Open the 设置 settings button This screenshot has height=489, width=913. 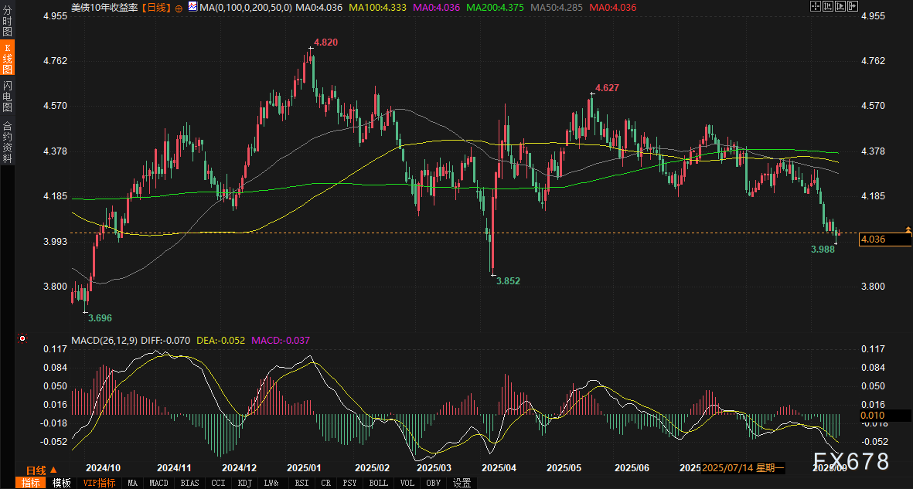pos(462,483)
